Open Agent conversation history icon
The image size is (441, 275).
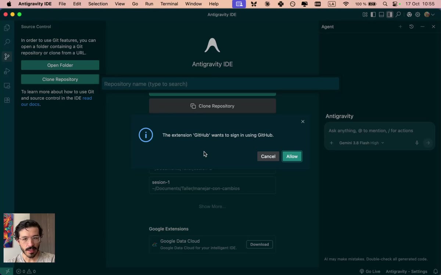click(x=411, y=27)
